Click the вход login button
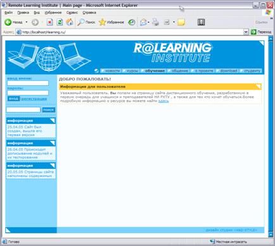 [x=13, y=99]
